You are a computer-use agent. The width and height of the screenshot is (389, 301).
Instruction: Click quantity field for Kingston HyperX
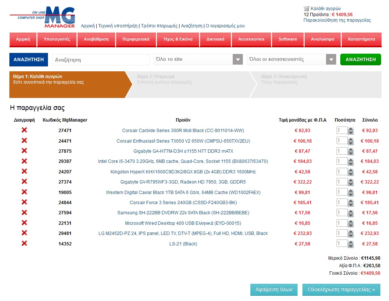pos(342,172)
